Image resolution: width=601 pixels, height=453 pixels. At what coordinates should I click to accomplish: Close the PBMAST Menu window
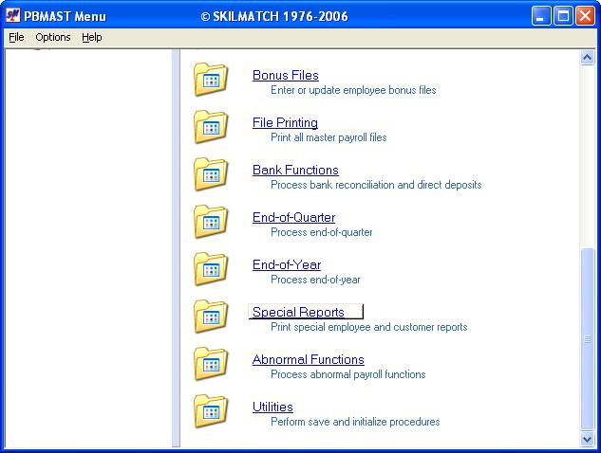pos(585,16)
